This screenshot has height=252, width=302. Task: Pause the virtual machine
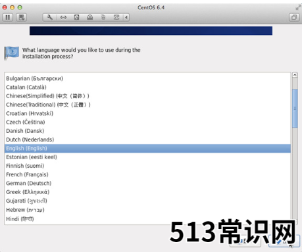tap(8, 17)
